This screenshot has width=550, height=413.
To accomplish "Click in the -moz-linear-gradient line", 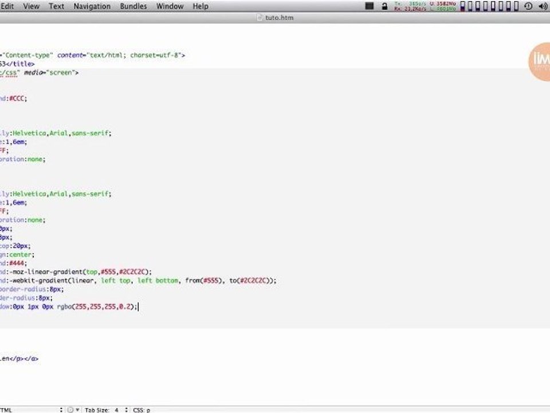I will 76,272.
